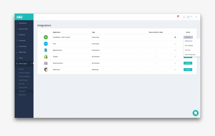Toggle Shopify status check mark
The width and height of the screenshot is (215, 136).
[175, 57]
